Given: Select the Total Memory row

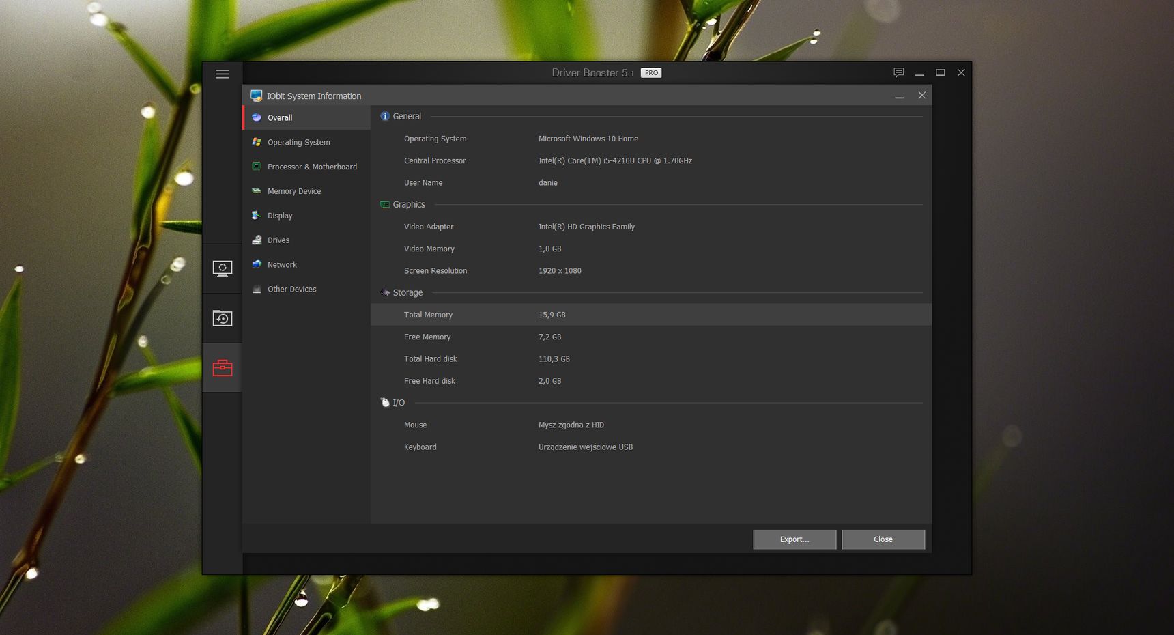Looking at the screenshot, I should [x=650, y=315].
